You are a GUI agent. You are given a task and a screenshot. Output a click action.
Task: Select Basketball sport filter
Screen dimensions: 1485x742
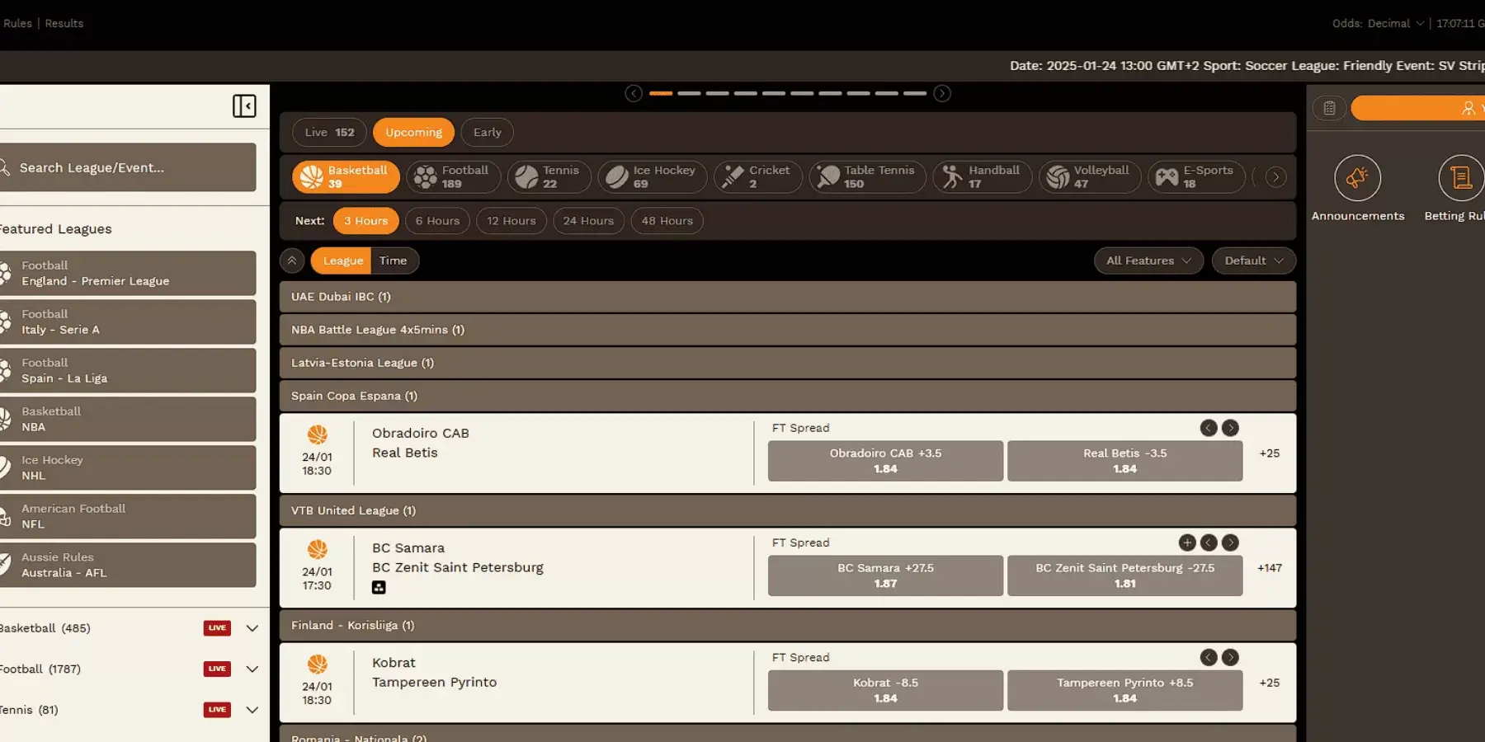pos(346,176)
